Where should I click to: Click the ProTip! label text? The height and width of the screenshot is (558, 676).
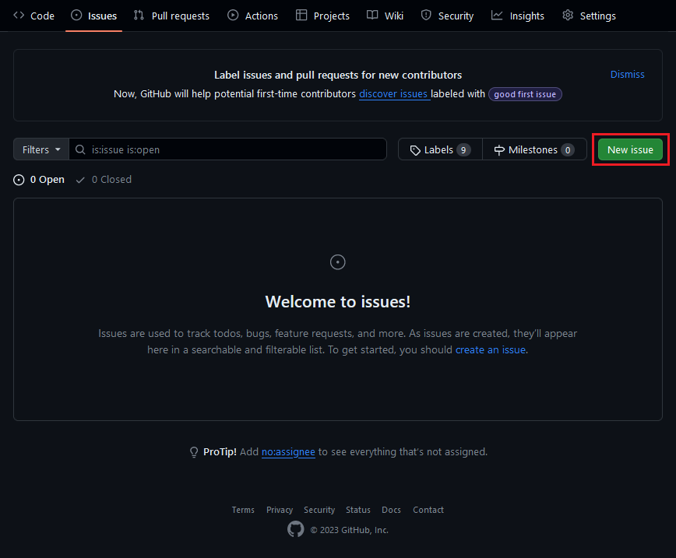[220, 452]
